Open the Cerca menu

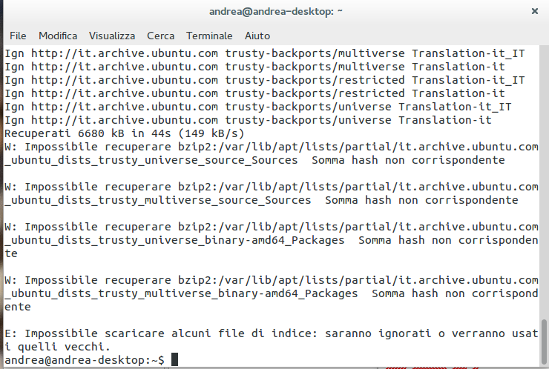pyautogui.click(x=161, y=36)
